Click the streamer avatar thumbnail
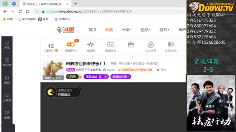 point(53,68)
